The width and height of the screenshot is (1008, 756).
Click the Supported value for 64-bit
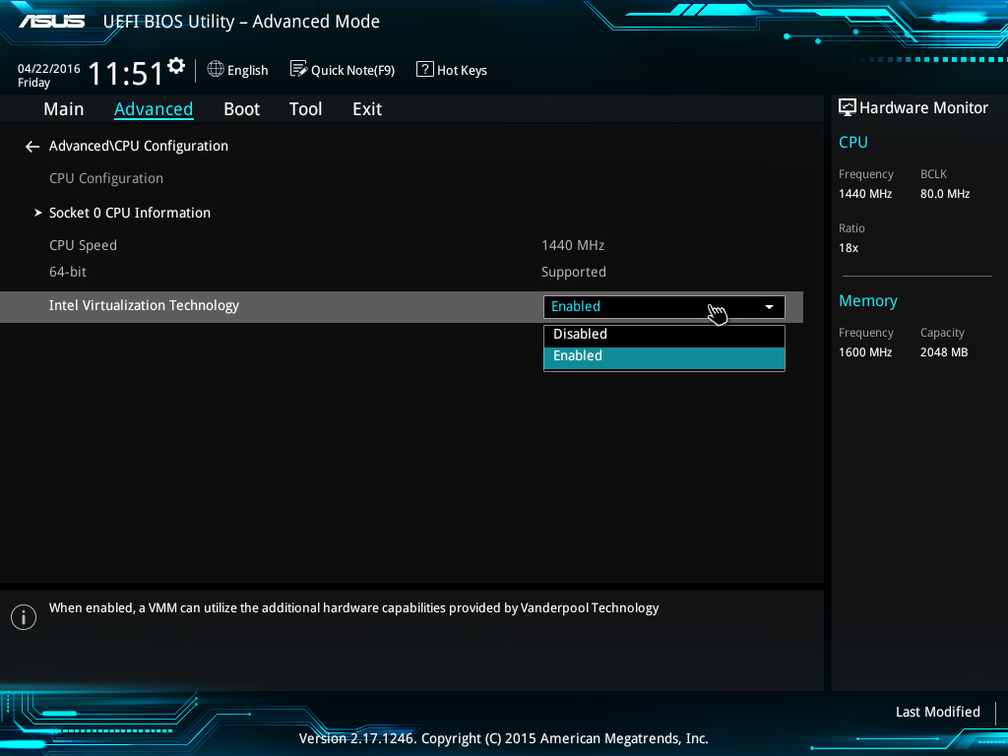click(574, 273)
